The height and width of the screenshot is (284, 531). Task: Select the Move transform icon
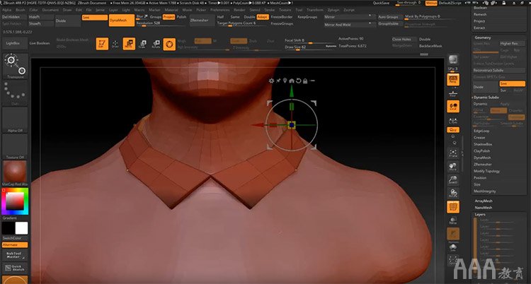click(129, 44)
